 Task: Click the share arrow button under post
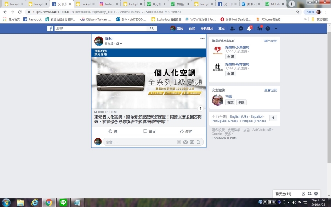(x=186, y=132)
